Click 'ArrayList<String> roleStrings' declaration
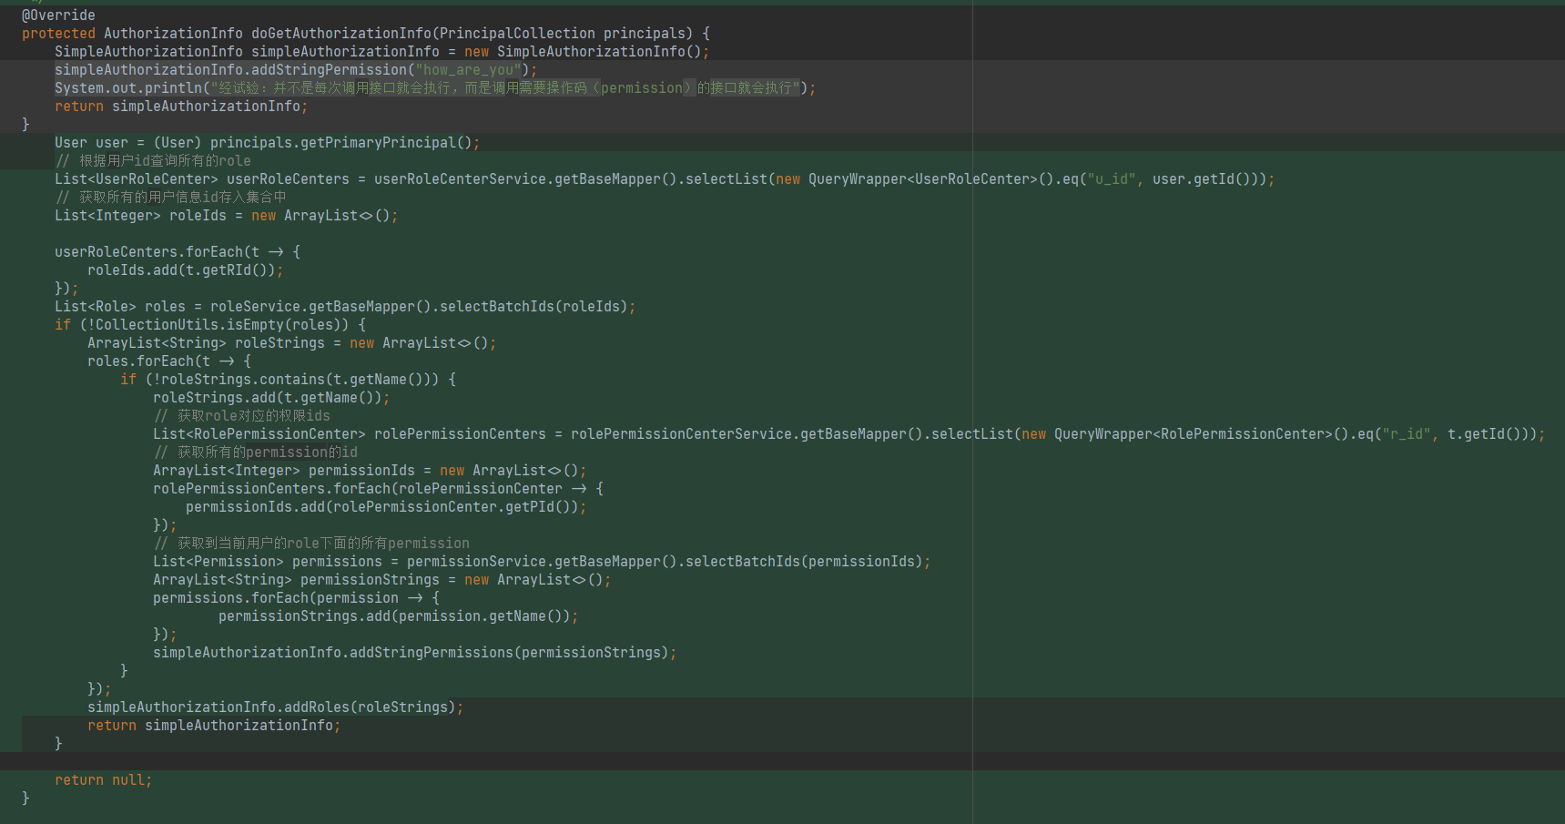Image resolution: width=1565 pixels, height=824 pixels. [x=206, y=343]
